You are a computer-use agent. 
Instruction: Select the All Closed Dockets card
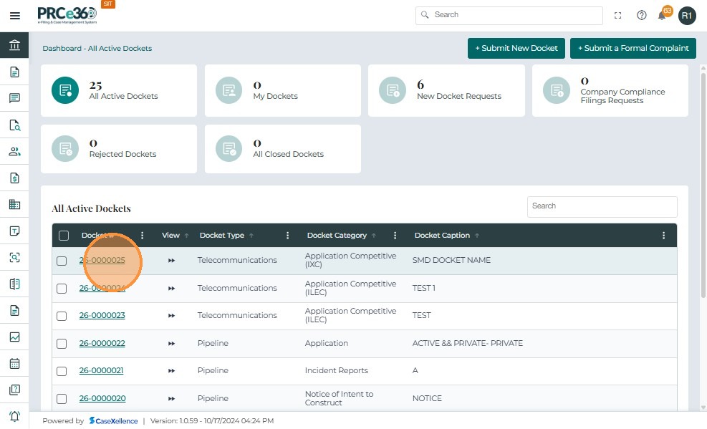282,148
